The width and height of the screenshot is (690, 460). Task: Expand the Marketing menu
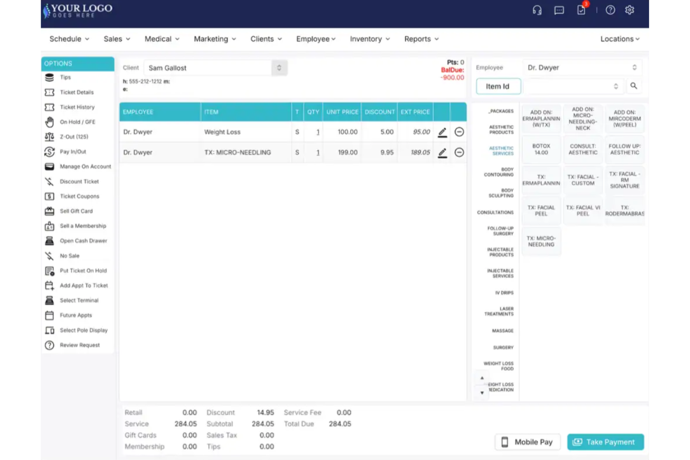pos(215,39)
